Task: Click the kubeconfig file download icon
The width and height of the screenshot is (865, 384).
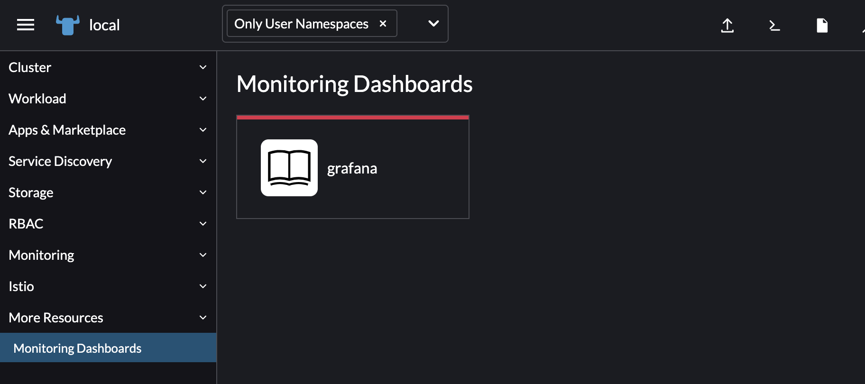Action: coord(822,25)
